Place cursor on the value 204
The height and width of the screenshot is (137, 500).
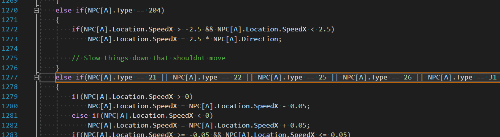coord(154,11)
